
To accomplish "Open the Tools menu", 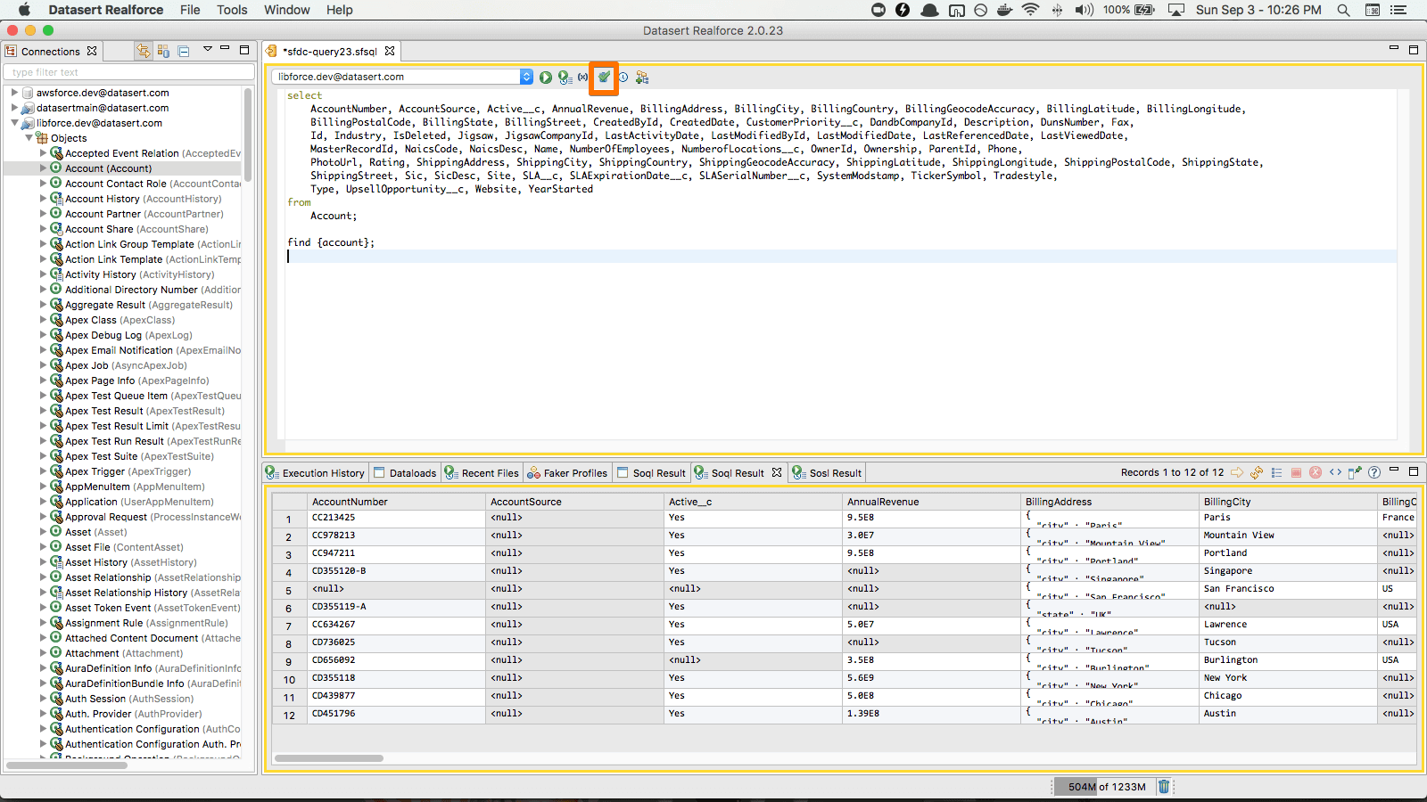I will click(232, 10).
